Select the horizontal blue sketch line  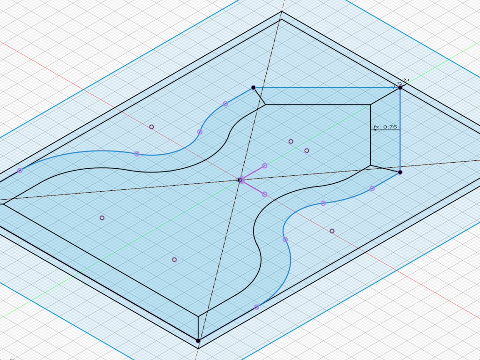327,88
